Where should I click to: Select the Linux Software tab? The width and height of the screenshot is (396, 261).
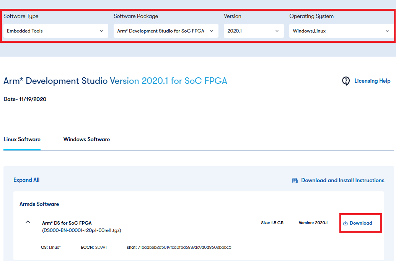pos(22,139)
